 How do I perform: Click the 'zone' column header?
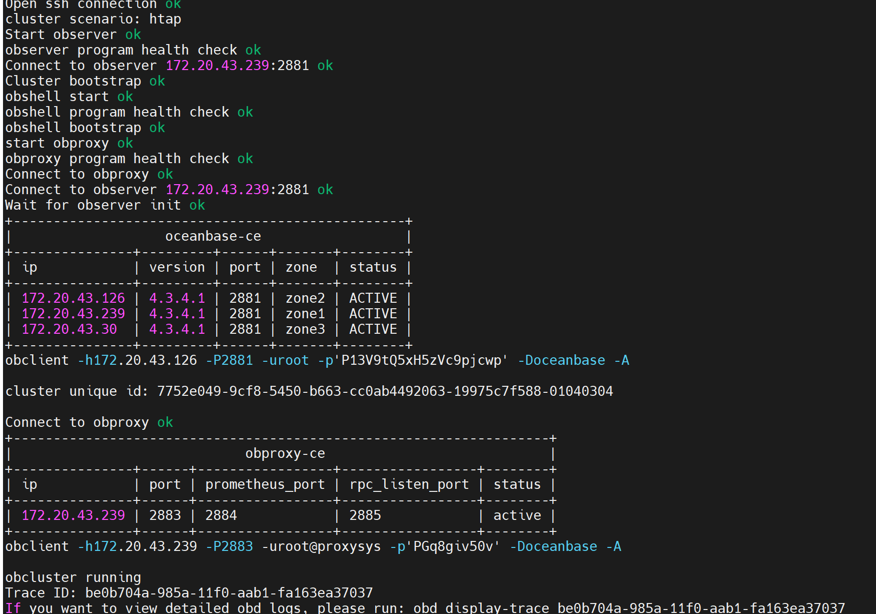(301, 268)
